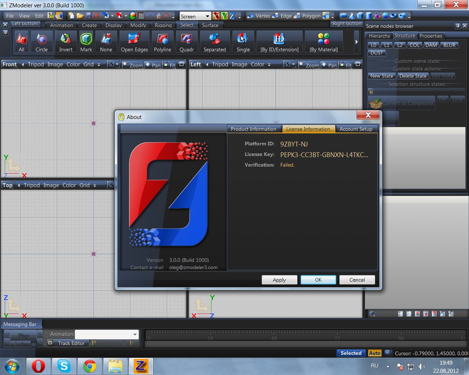This screenshot has width=469, height=375.
Task: Switch to Vertex editing level
Action: (259, 16)
